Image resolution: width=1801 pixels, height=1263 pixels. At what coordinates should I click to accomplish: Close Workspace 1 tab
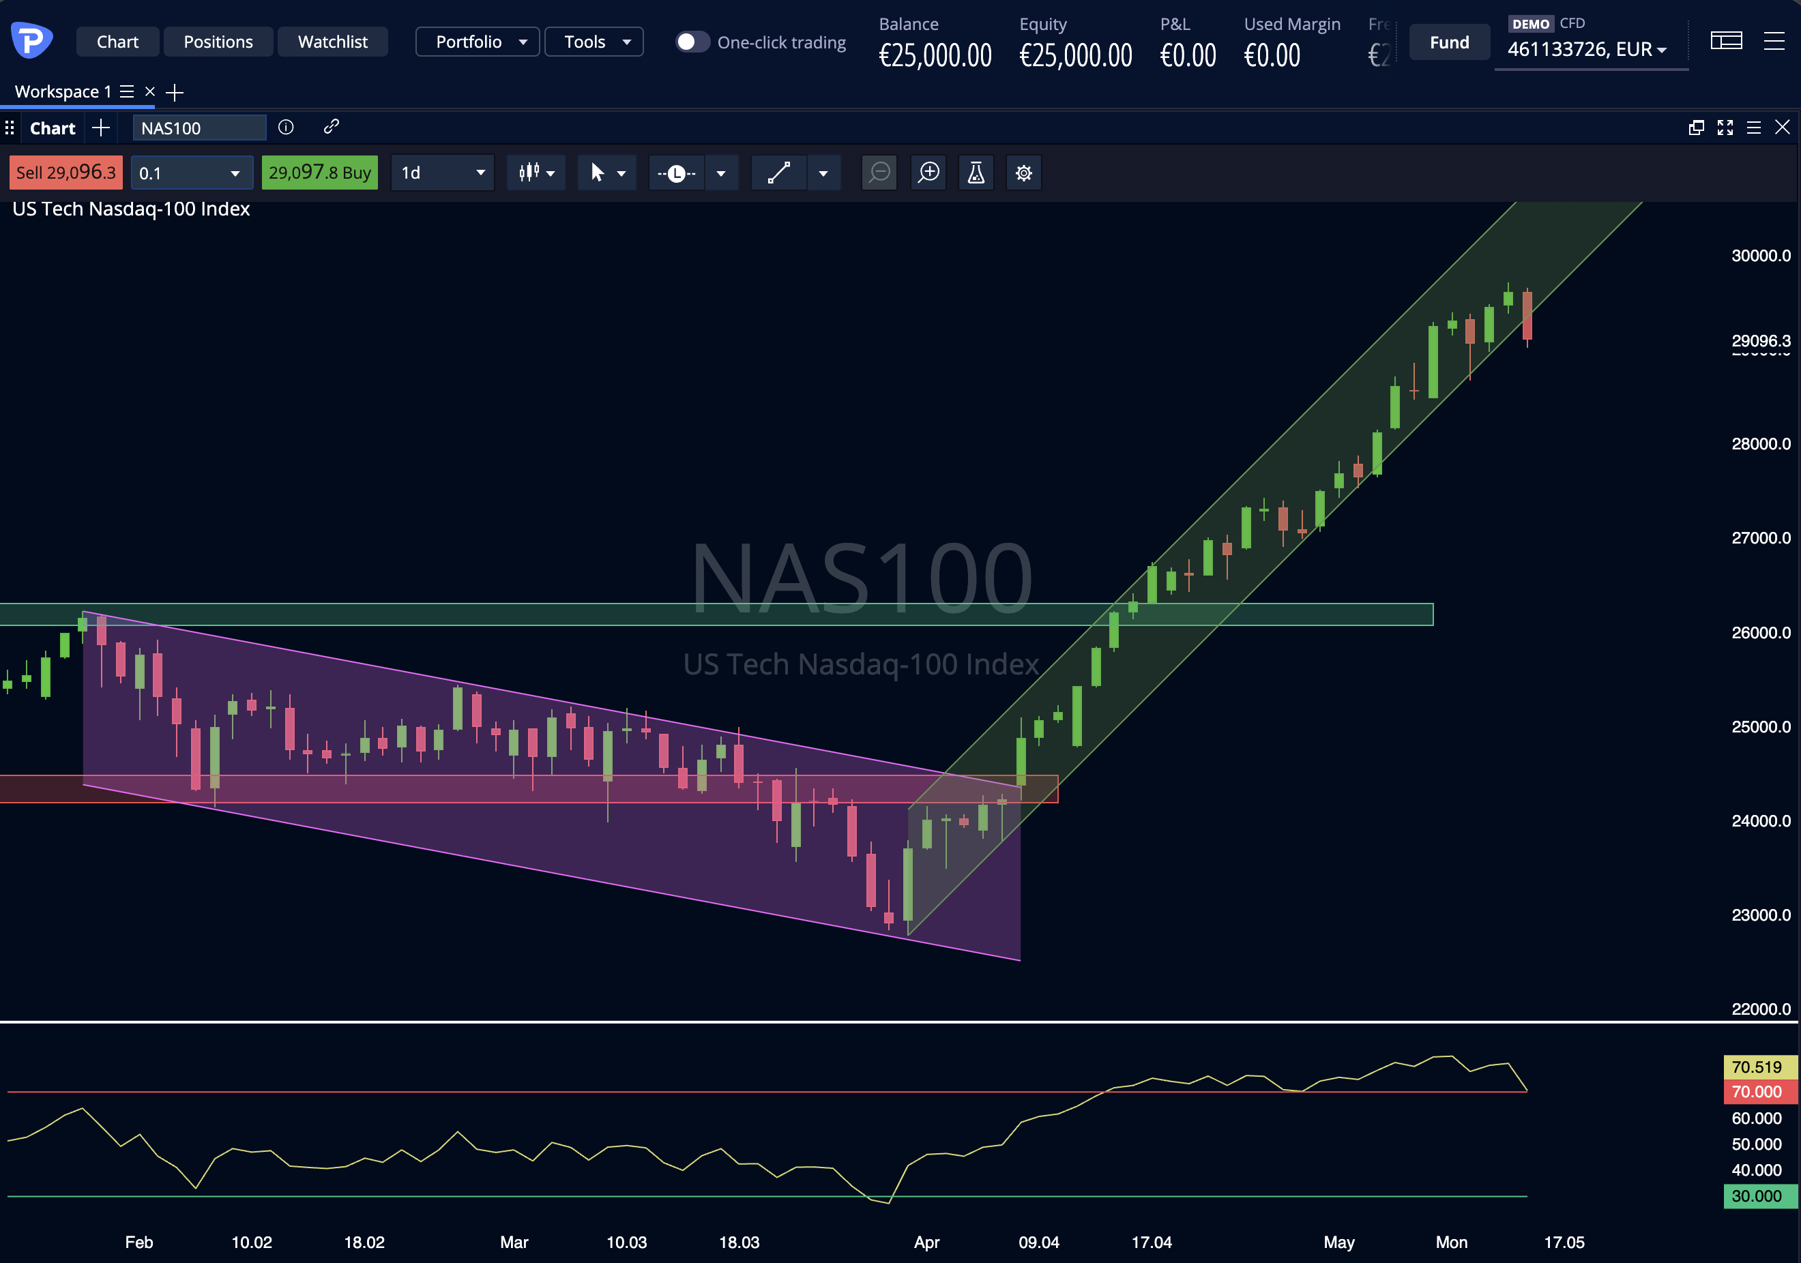coord(150,92)
